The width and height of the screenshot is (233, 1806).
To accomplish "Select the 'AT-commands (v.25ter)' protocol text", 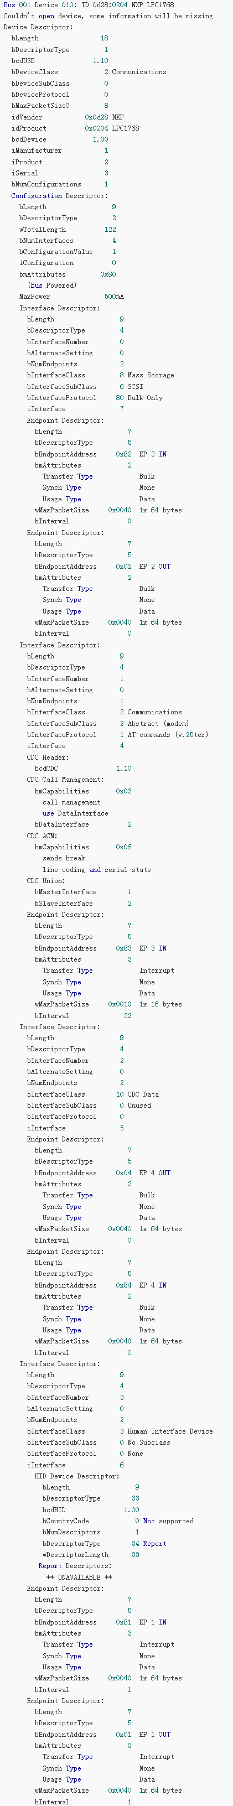I will click(168, 735).
